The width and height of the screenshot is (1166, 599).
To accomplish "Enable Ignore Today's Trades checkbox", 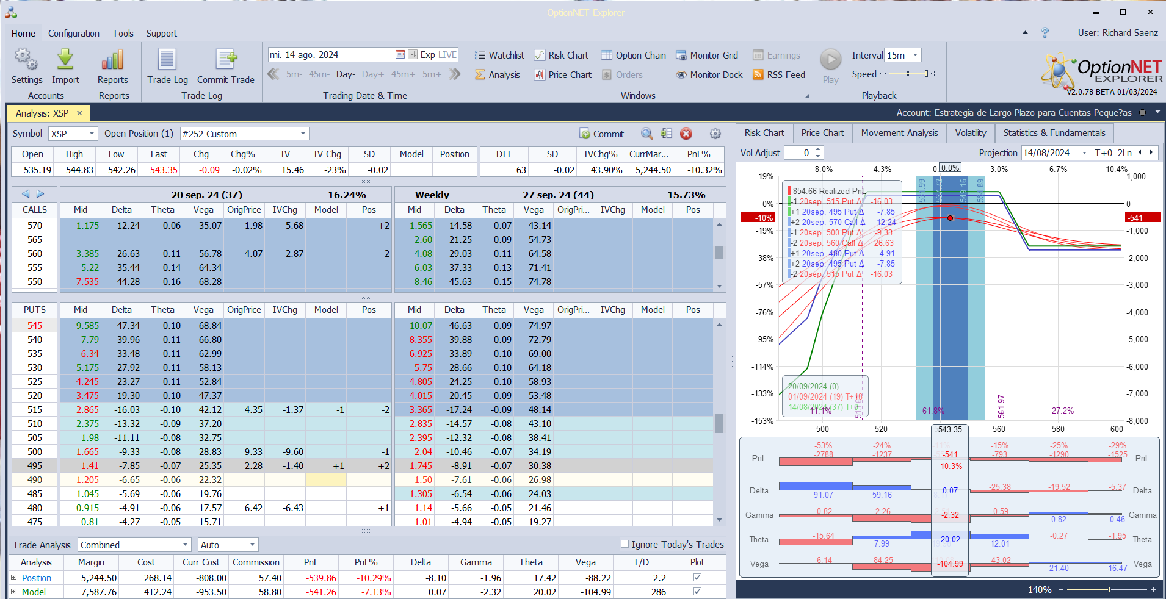I will coord(625,544).
